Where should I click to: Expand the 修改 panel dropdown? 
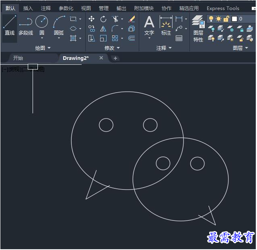pos(112,48)
